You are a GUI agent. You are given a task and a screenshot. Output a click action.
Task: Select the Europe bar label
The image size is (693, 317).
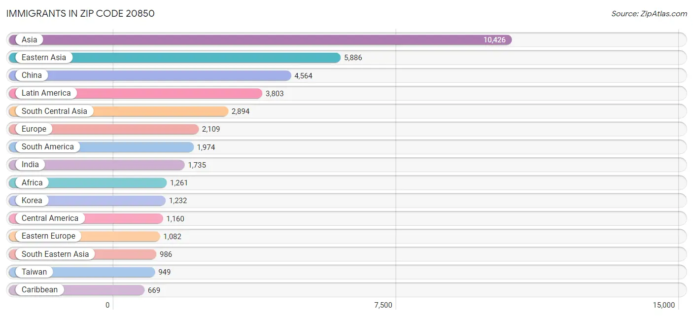click(34, 129)
